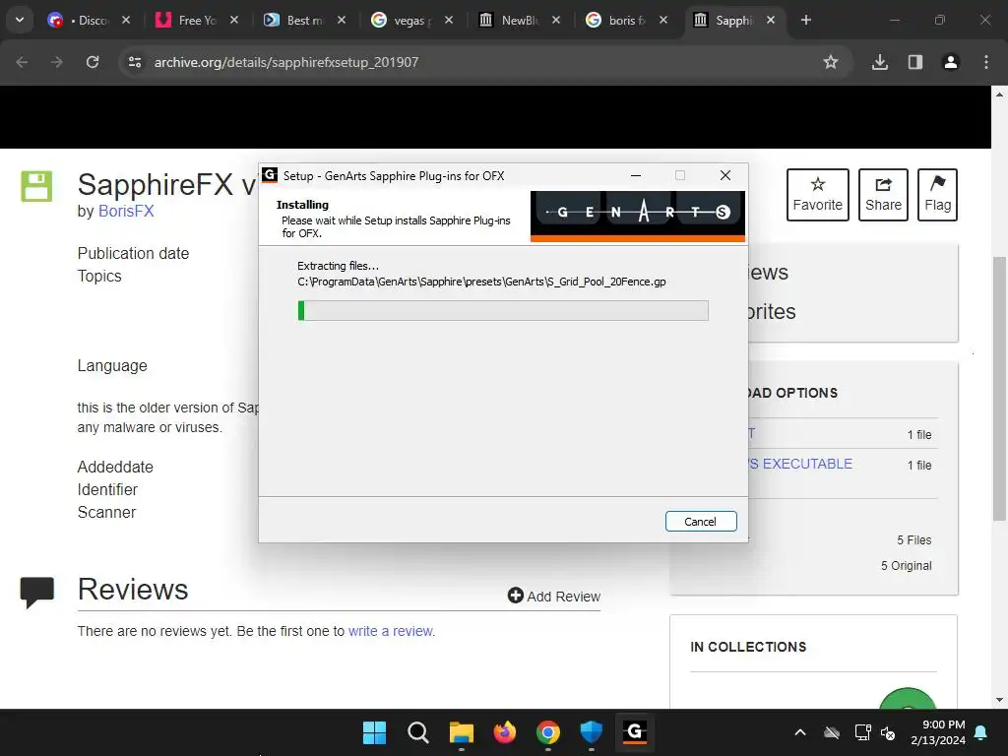
Task: Open Chrome three-dot menu
Action: (986, 62)
